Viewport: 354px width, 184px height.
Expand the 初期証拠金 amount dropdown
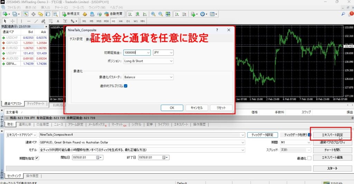(x=148, y=52)
